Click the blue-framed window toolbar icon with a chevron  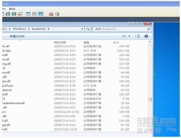click(28, 14)
